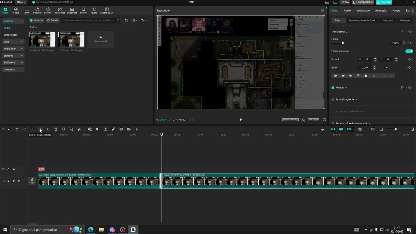Click the Preenchimento button in the player
Image resolution: width=416 pixels, height=234 pixels.
pyautogui.click(x=290, y=120)
